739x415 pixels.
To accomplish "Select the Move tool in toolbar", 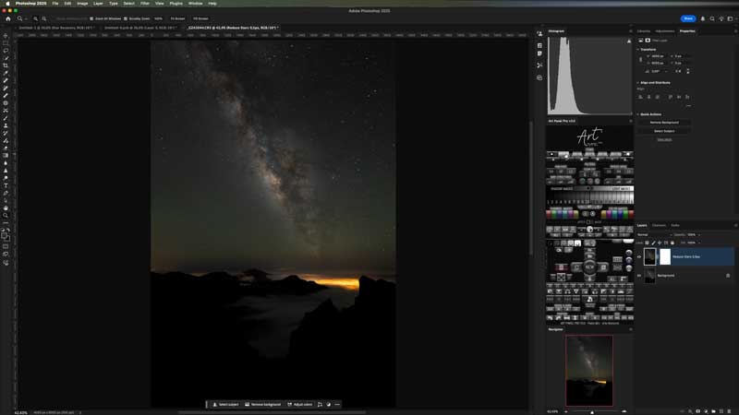I will pyautogui.click(x=6, y=36).
